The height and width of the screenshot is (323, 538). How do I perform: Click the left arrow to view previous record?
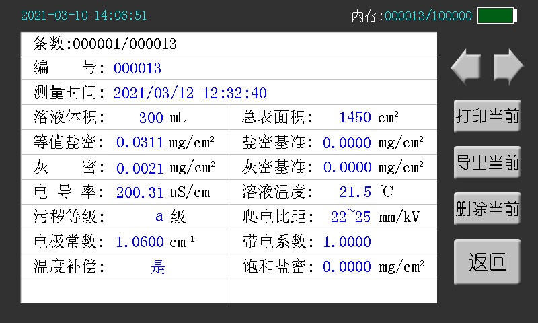pos(465,67)
